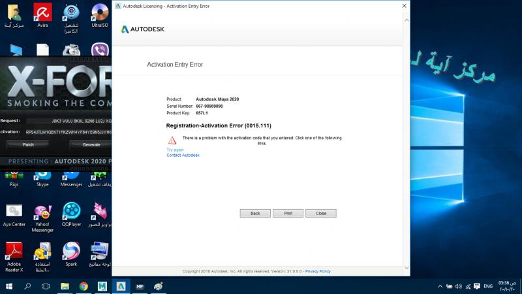Click the serial number 667-98989898 text

(209, 106)
